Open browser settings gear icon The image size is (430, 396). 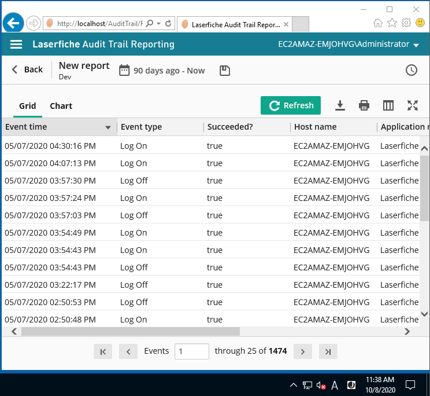[406, 23]
